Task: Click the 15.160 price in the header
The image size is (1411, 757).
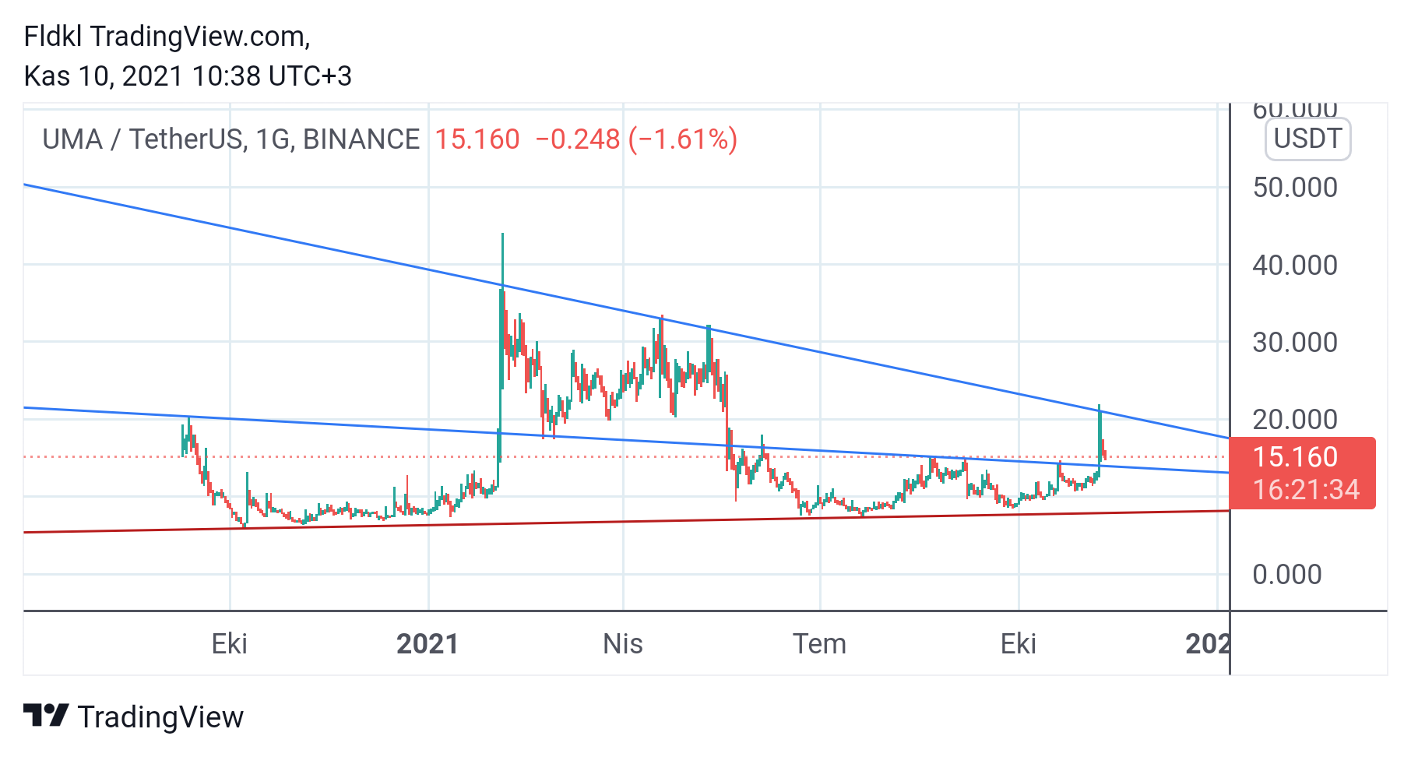Action: 477,139
